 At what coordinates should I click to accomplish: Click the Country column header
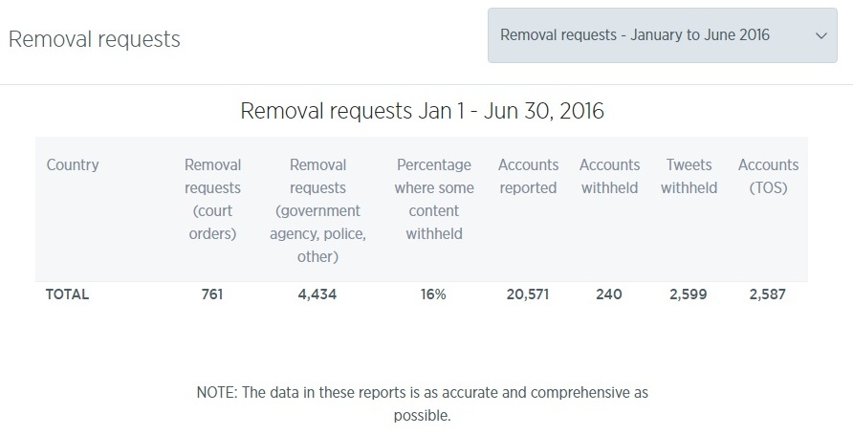coord(73,164)
